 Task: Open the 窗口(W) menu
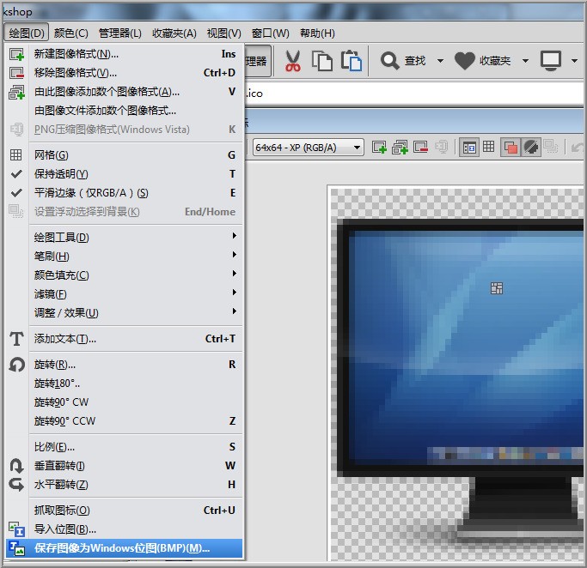coord(270,33)
